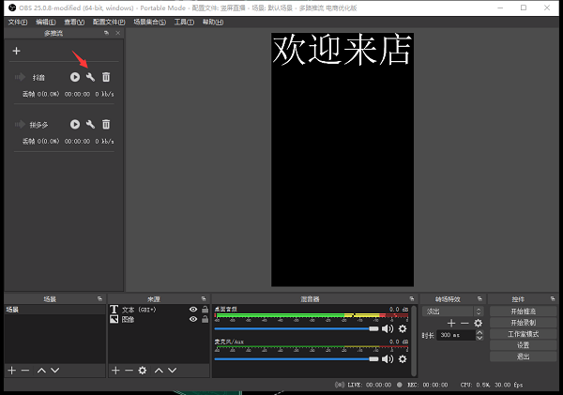The height and width of the screenshot is (395, 563).
Task: Increase the transition duration with stepper
Action: click(479, 332)
